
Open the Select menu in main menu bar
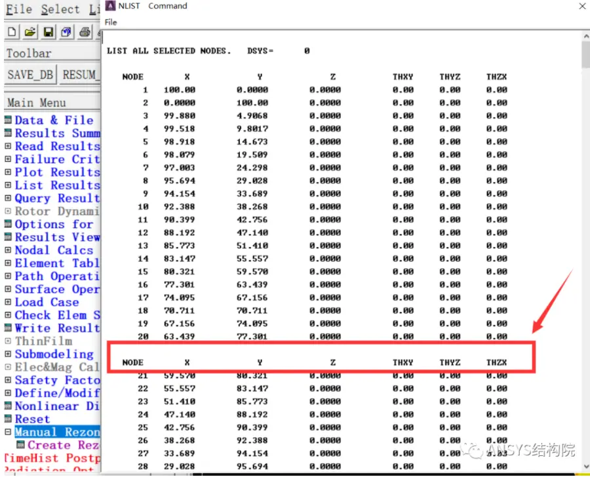[x=60, y=9]
